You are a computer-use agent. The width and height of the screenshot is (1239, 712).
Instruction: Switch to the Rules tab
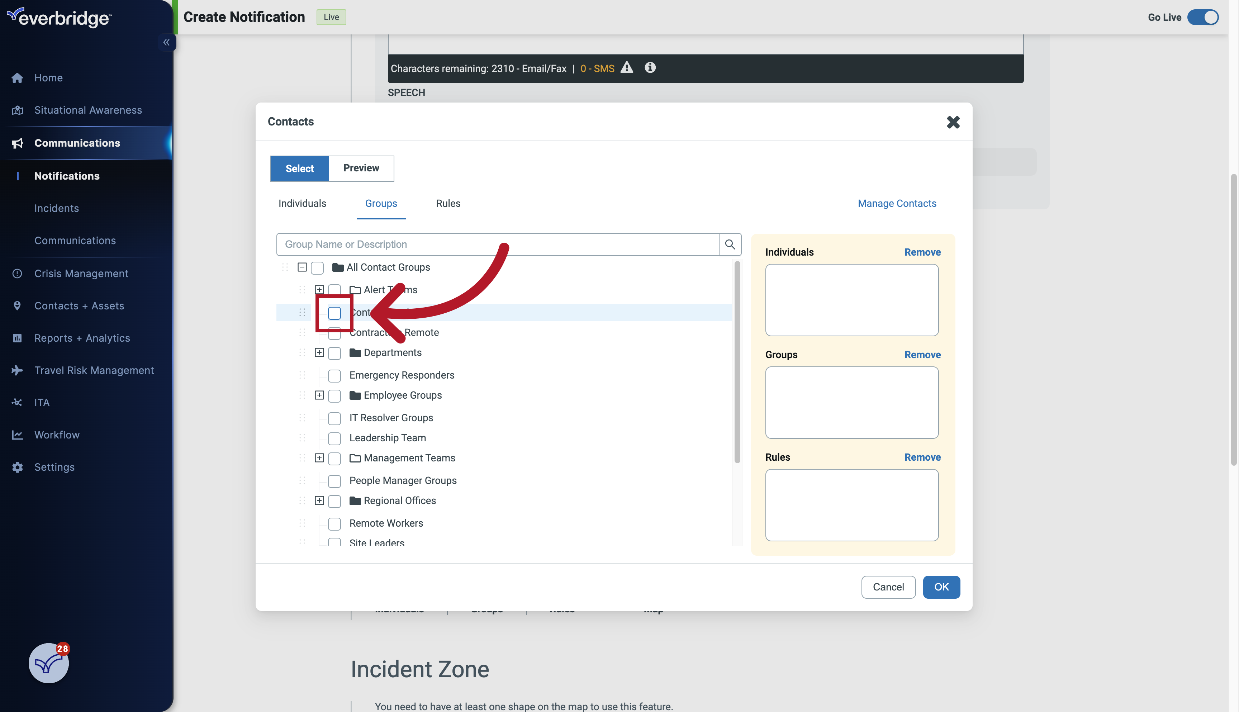(x=448, y=203)
